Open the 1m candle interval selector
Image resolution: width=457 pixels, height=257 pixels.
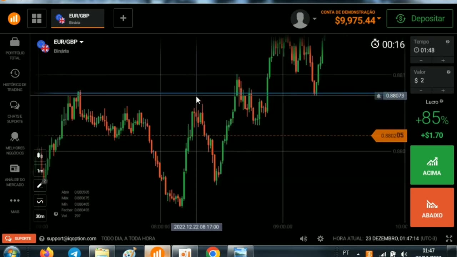point(40,171)
